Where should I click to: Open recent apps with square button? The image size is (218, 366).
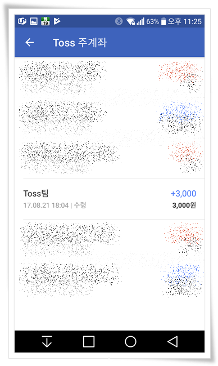pyautogui.click(x=89, y=341)
